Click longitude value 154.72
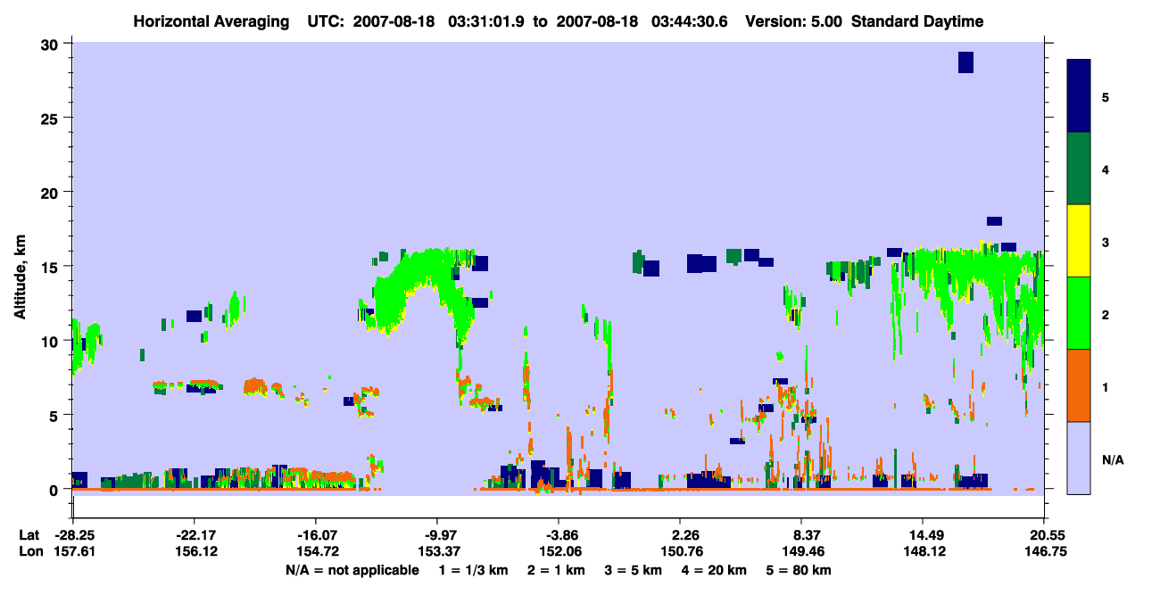This screenshot has height=595, width=1160. pyautogui.click(x=316, y=552)
